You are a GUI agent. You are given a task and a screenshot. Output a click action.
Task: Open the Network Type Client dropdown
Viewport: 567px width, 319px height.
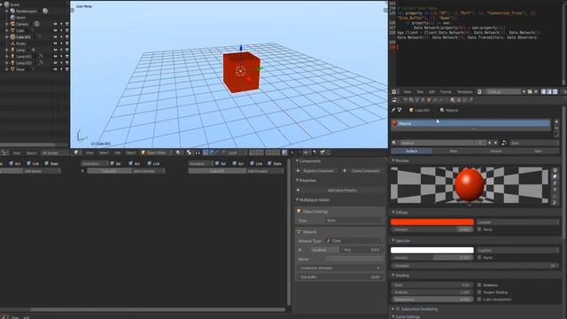tap(354, 240)
